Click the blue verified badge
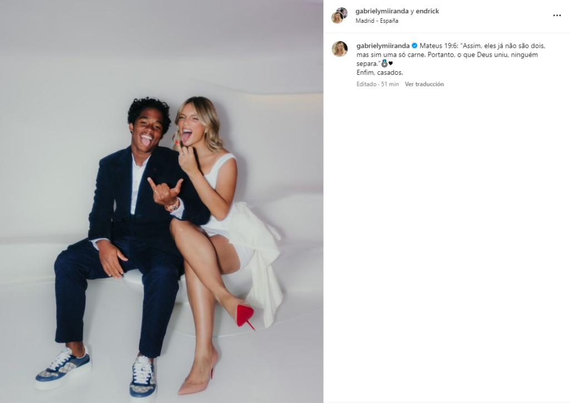Viewport: 570px width, 403px height. pyautogui.click(x=414, y=46)
